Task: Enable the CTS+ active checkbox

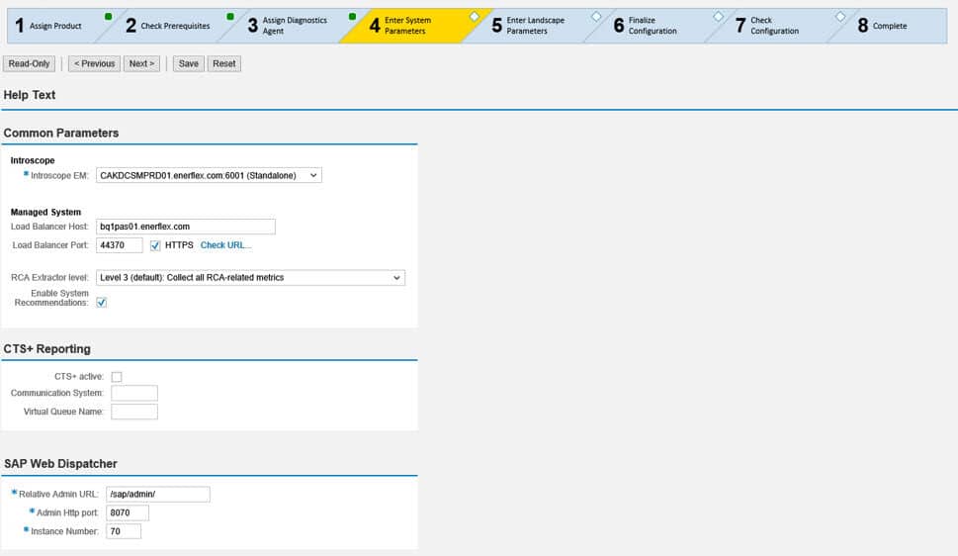Action: [x=117, y=376]
